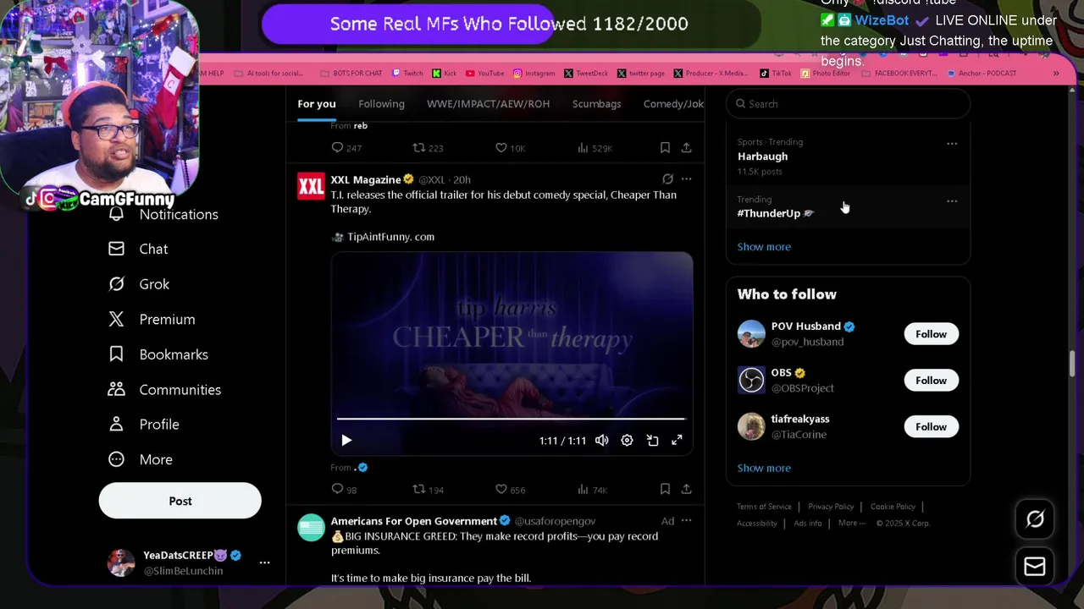Open the TikTok bookmark
This screenshot has width=1084, height=609.
tap(776, 74)
